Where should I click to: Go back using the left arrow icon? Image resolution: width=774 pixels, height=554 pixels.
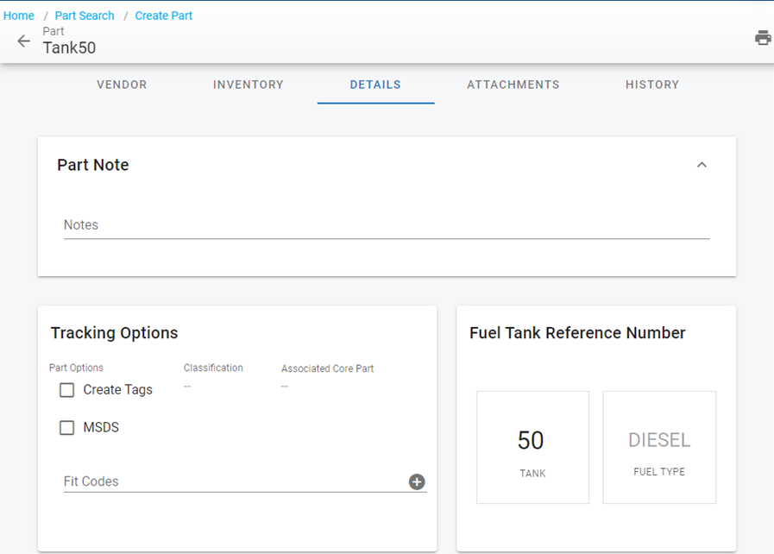(23, 41)
